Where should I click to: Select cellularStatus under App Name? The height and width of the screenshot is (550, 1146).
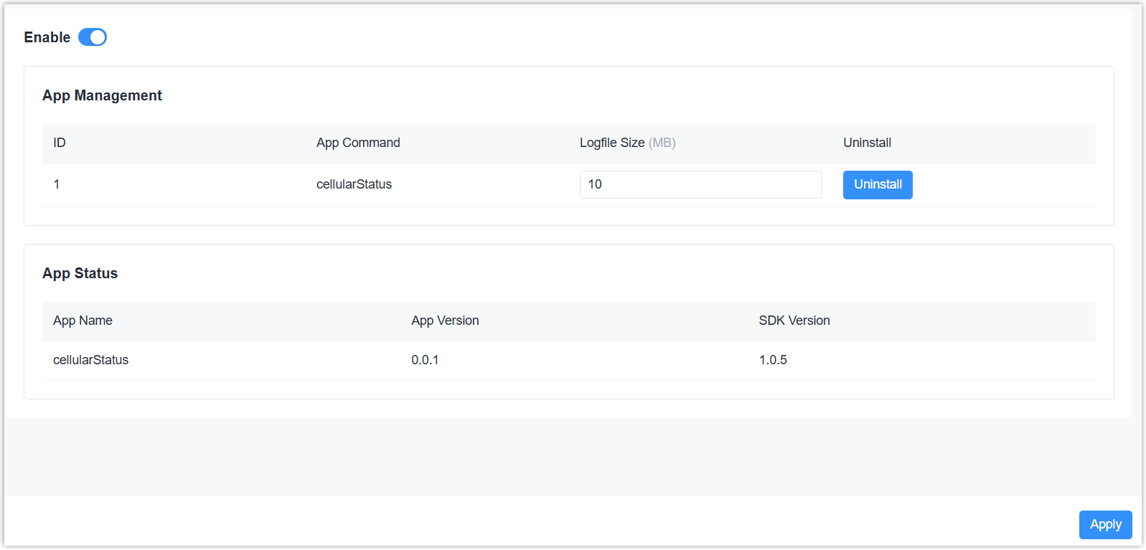coord(90,360)
